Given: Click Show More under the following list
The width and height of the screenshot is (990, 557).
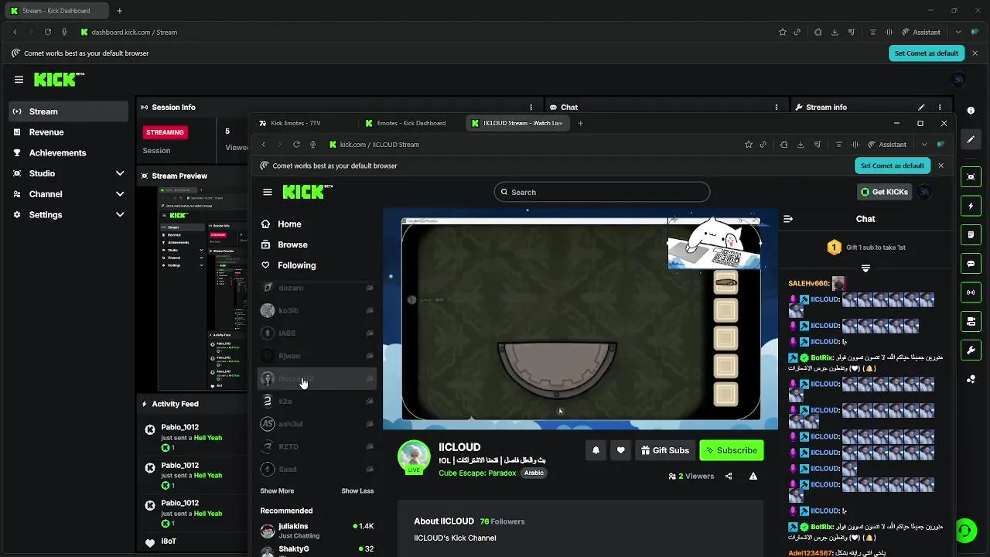Looking at the screenshot, I should tap(277, 491).
